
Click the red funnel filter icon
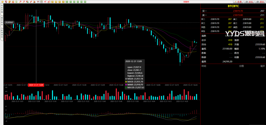(x=38, y=2)
